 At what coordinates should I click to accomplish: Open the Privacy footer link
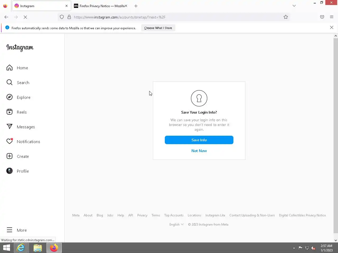pyautogui.click(x=142, y=215)
